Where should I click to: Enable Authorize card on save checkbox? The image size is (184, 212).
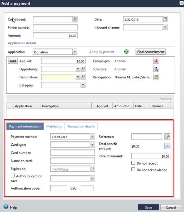click(x=13, y=176)
